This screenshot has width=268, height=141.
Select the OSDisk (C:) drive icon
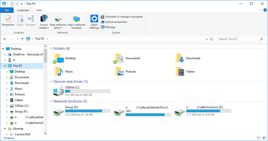tap(58, 91)
